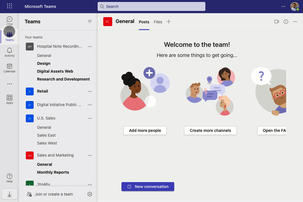Add a new tab with the plus icon
The width and height of the screenshot is (303, 202).
(x=169, y=22)
